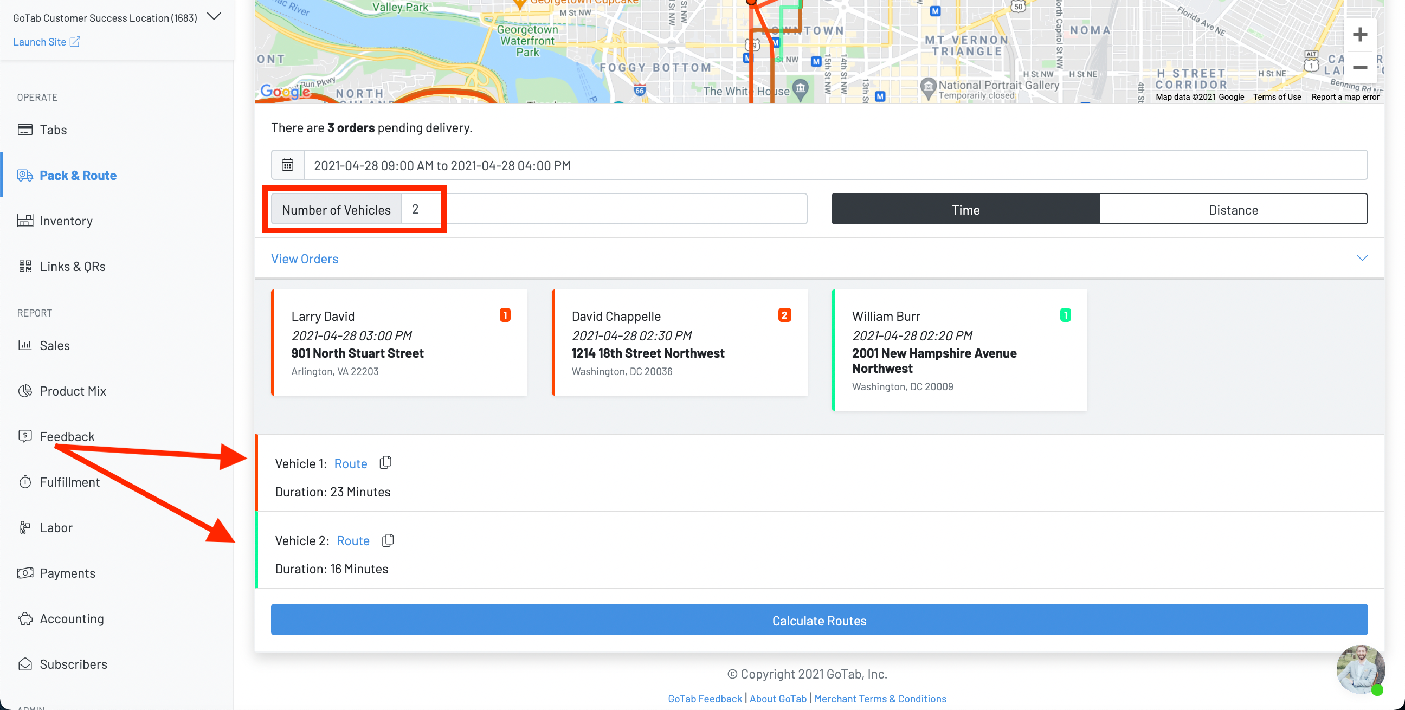Copy the Vehicle 1 route link
The image size is (1405, 710).
click(x=385, y=462)
